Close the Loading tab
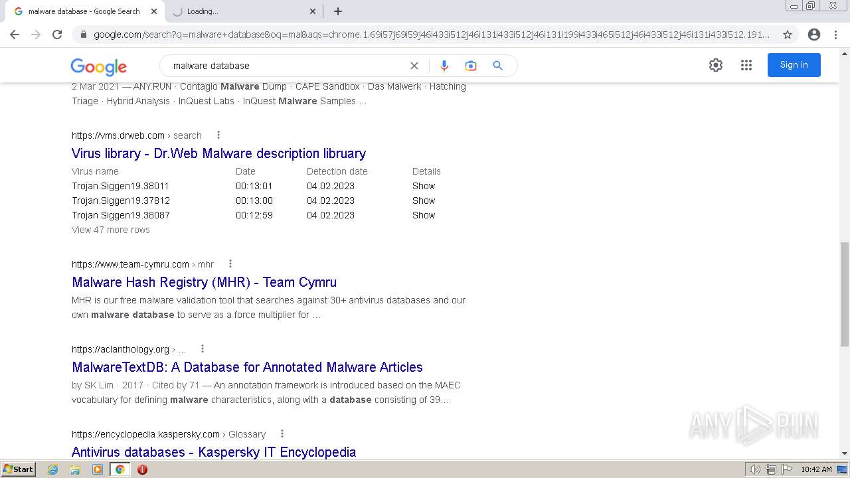This screenshot has height=478, width=850. pos(313,11)
